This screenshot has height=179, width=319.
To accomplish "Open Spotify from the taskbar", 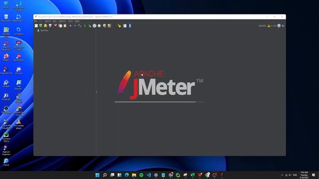I will point(142,175).
